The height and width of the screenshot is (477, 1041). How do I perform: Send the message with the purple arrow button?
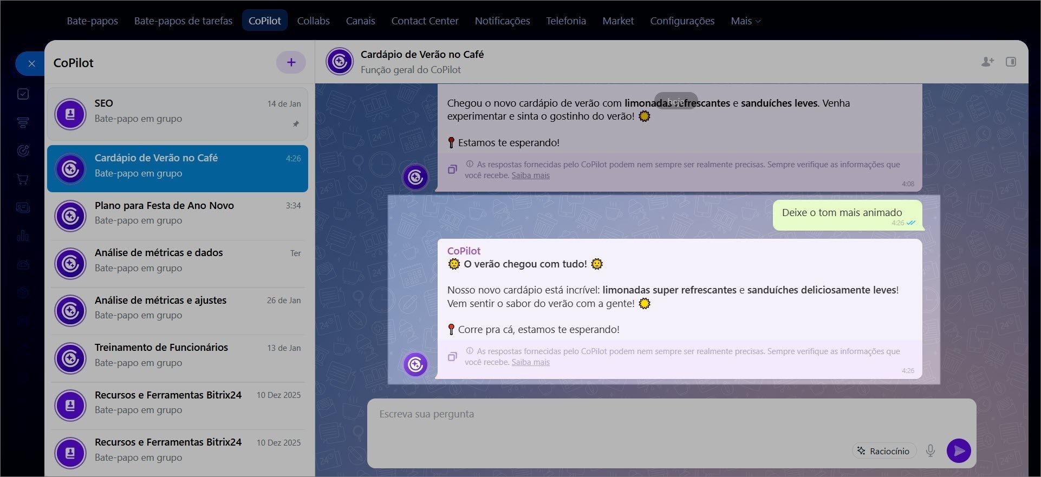958,450
